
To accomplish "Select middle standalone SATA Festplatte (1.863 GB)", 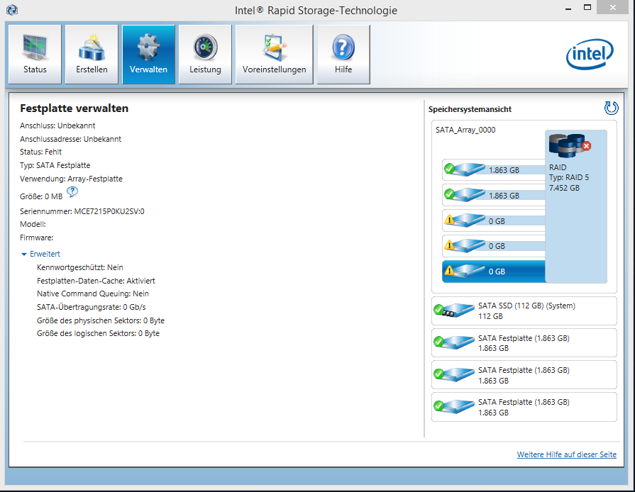I will coord(524,375).
